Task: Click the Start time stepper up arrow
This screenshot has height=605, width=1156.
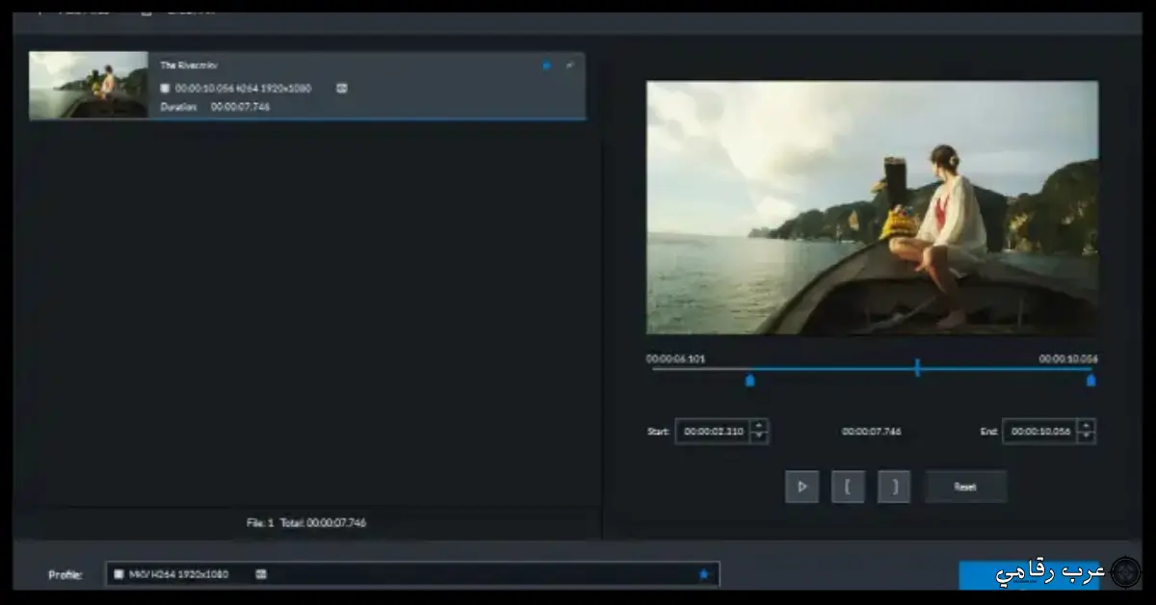Action: click(x=760, y=427)
